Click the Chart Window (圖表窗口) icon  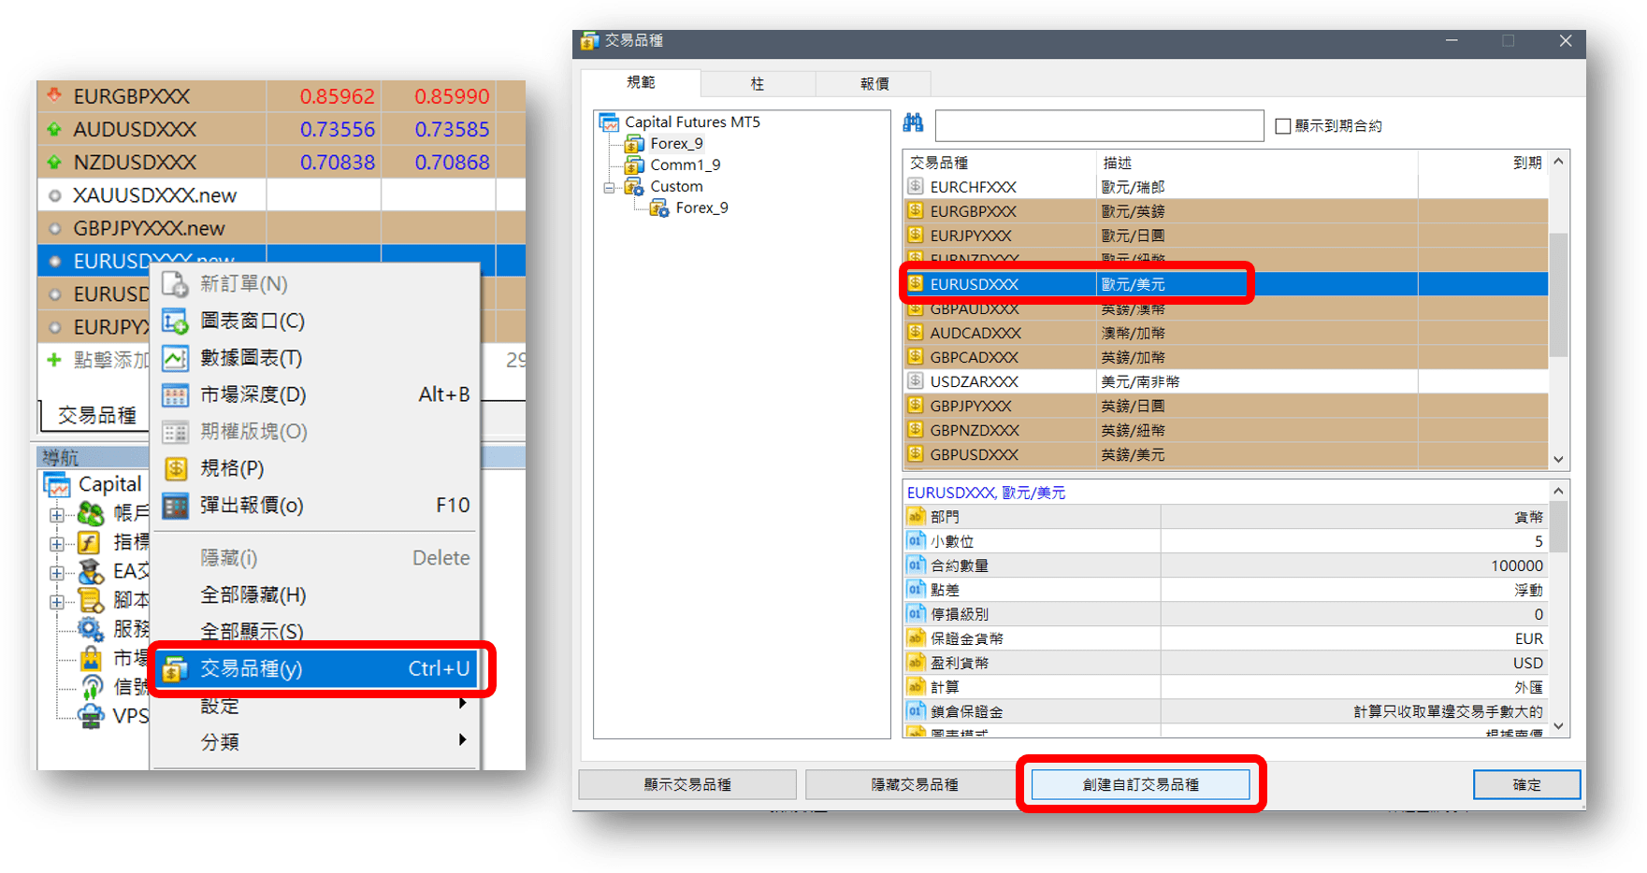tap(175, 322)
